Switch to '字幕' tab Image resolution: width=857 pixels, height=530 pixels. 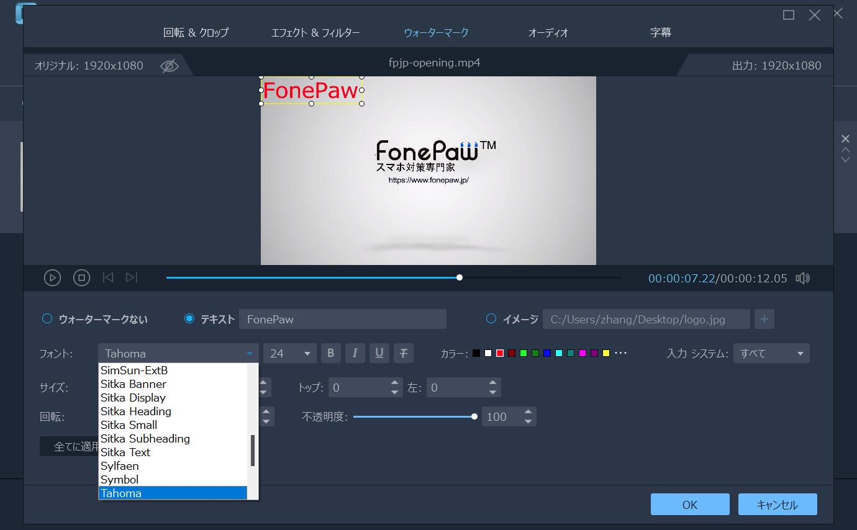pyautogui.click(x=661, y=32)
